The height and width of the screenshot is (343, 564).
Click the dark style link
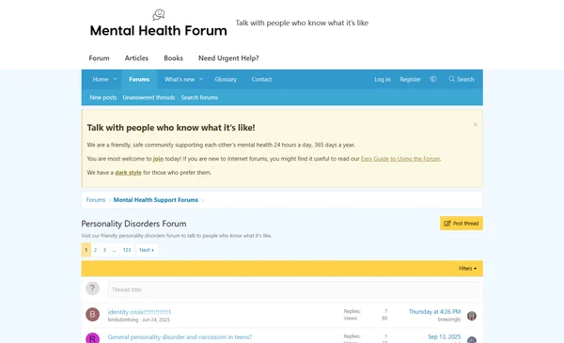128,173
